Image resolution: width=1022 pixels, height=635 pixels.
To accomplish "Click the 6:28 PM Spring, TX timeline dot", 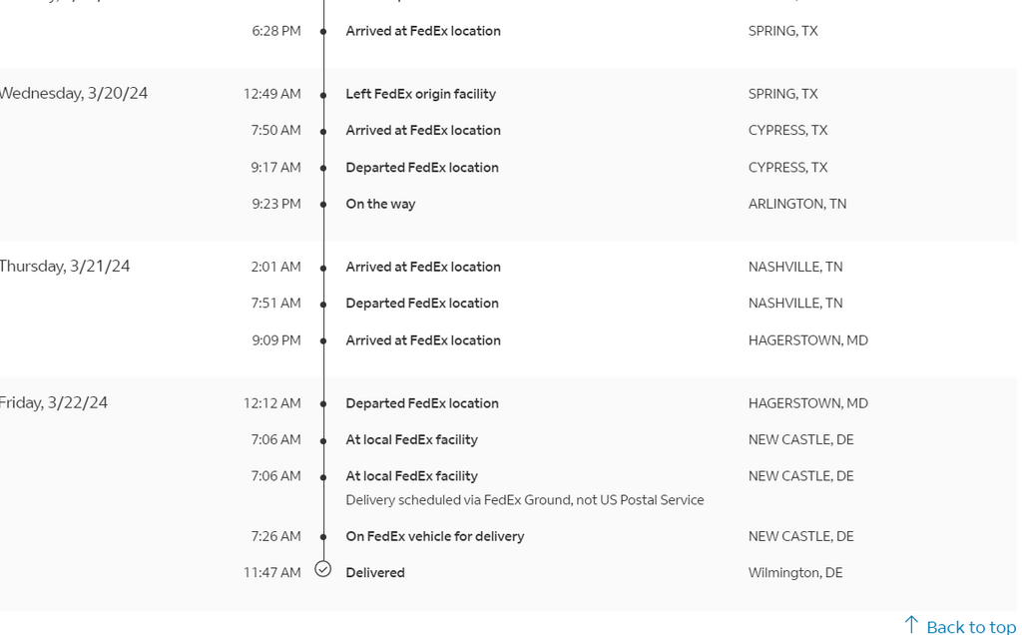I will pos(323,32).
